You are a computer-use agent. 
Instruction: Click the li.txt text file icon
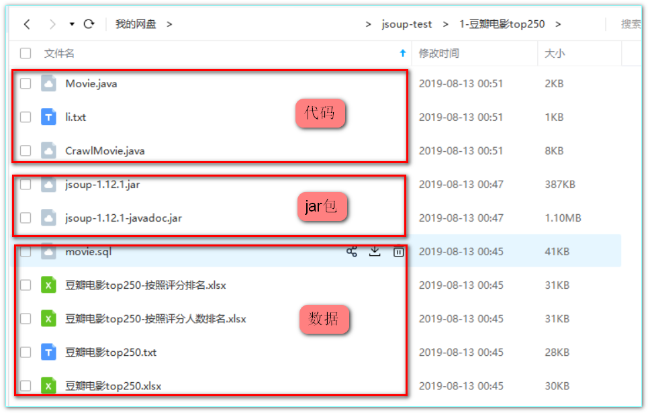[x=48, y=117]
